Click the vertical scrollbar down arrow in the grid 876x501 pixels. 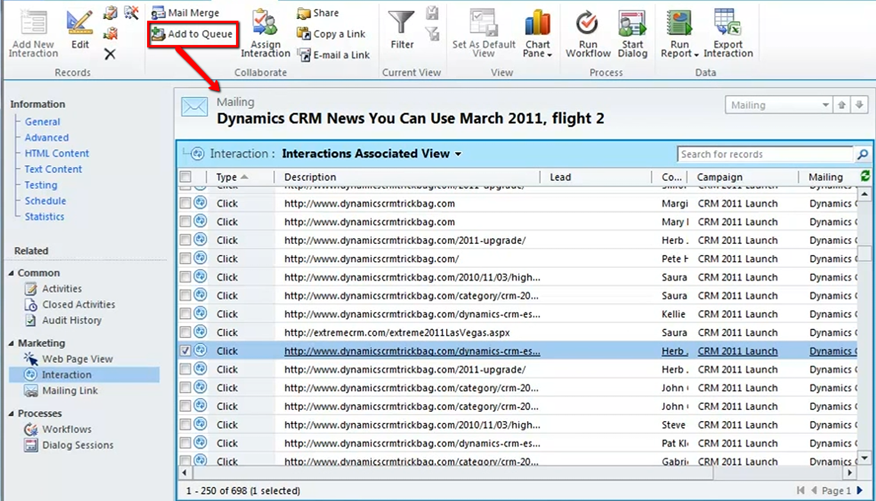[x=865, y=458]
